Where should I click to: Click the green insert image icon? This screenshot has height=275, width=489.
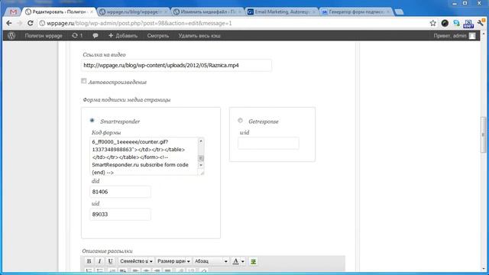[x=253, y=261]
